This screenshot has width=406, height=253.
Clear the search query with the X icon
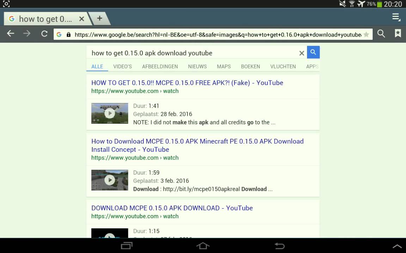point(301,53)
